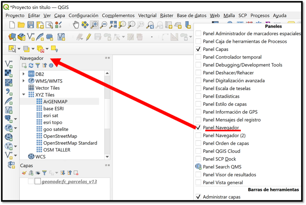Click Pan Map to Selection arrows icon
The width and height of the screenshot is (306, 205).
pos(85,25)
